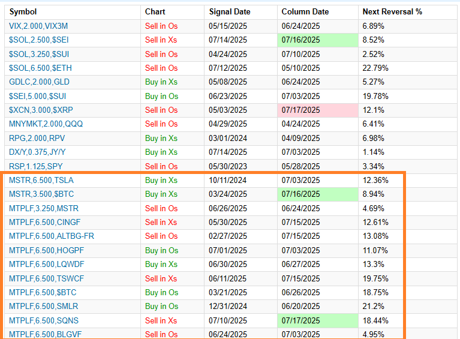Open the $SOL,2.500,$SEI symbol link
The height and width of the screenshot is (339, 460).
click(39, 40)
